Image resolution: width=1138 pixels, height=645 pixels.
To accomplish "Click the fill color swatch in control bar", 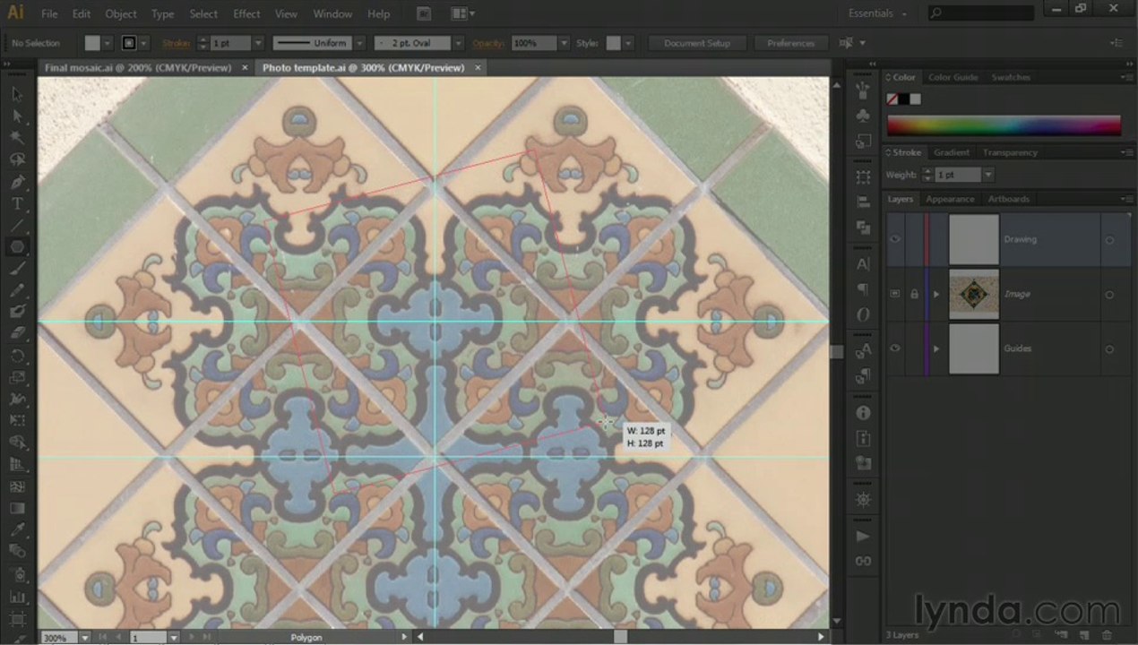I will (91, 43).
